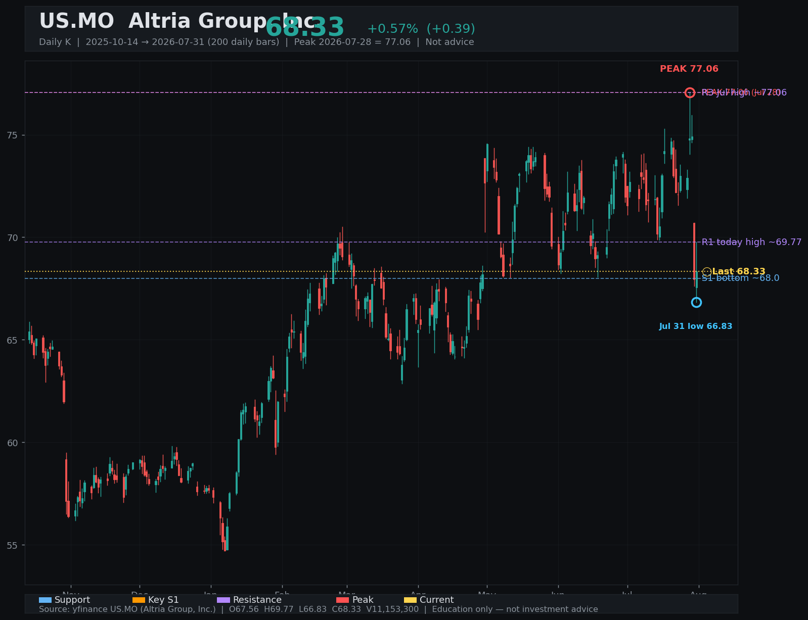The width and height of the screenshot is (808, 620).
Task: Click the 'O67.56' open value in the footer
Action: pos(244,609)
